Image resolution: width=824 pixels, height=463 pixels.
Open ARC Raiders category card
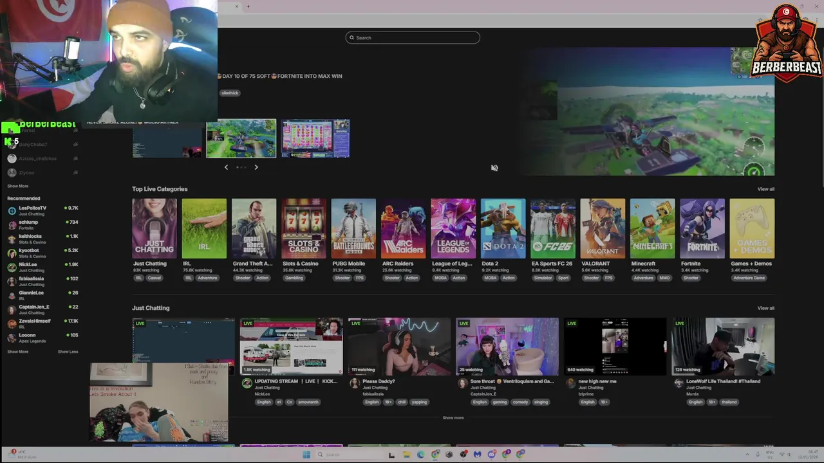pyautogui.click(x=403, y=228)
